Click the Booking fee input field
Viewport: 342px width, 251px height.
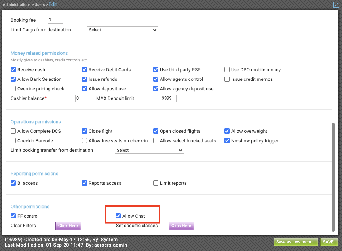click(55, 20)
